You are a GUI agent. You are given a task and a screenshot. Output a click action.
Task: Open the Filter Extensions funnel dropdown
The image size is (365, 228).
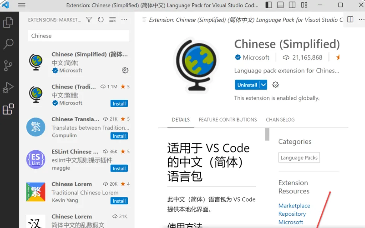click(x=89, y=20)
